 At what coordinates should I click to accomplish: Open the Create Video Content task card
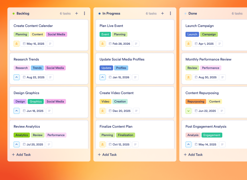click(116, 93)
